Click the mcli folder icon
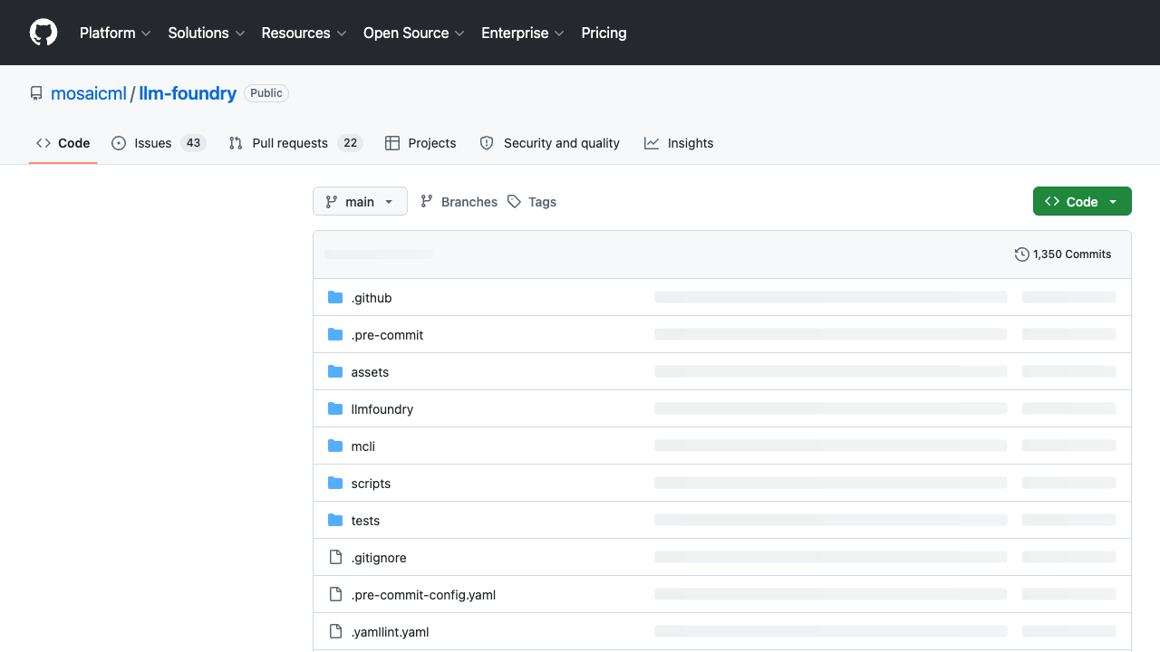This screenshot has width=1160, height=652. point(335,446)
